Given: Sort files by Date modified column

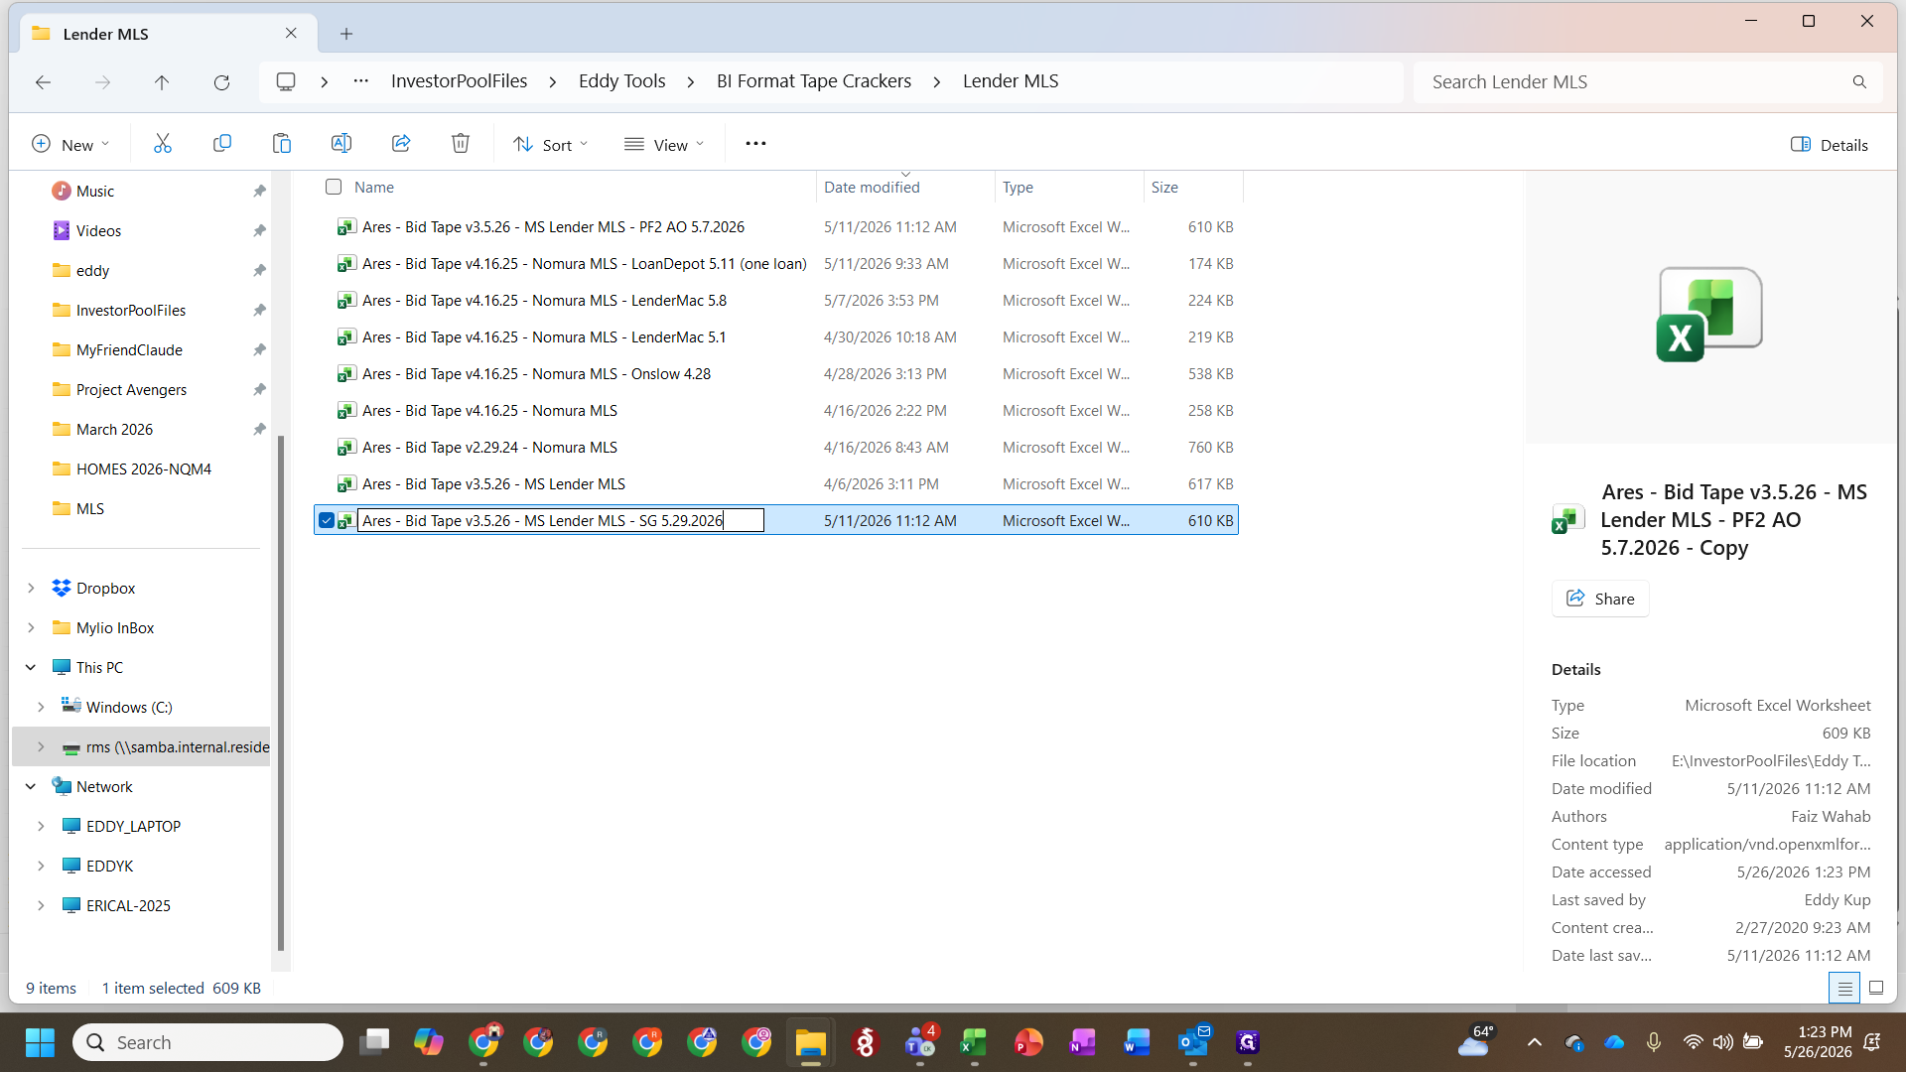Looking at the screenshot, I should coord(872,187).
